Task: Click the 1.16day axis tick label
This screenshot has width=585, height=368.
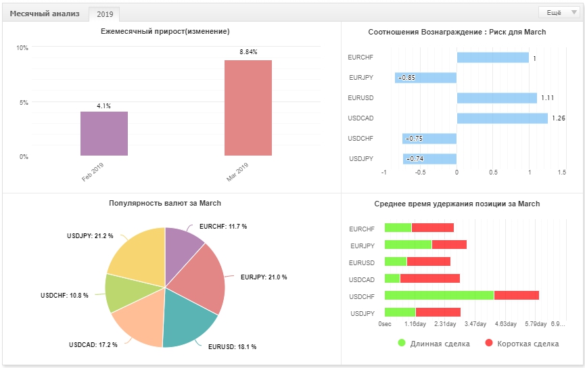Action: pyautogui.click(x=415, y=324)
